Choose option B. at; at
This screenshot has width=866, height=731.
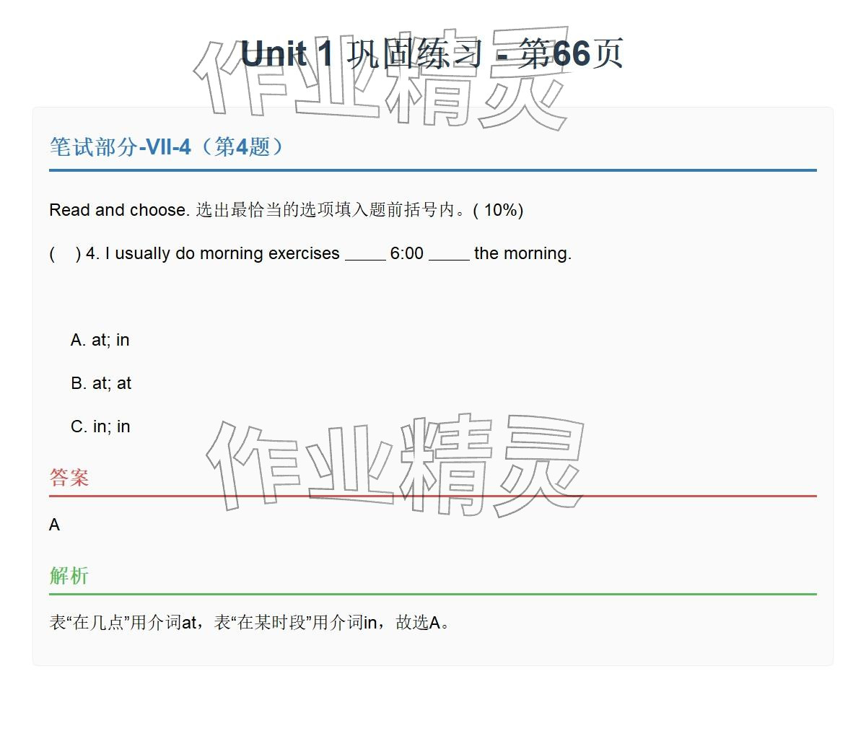[101, 383]
